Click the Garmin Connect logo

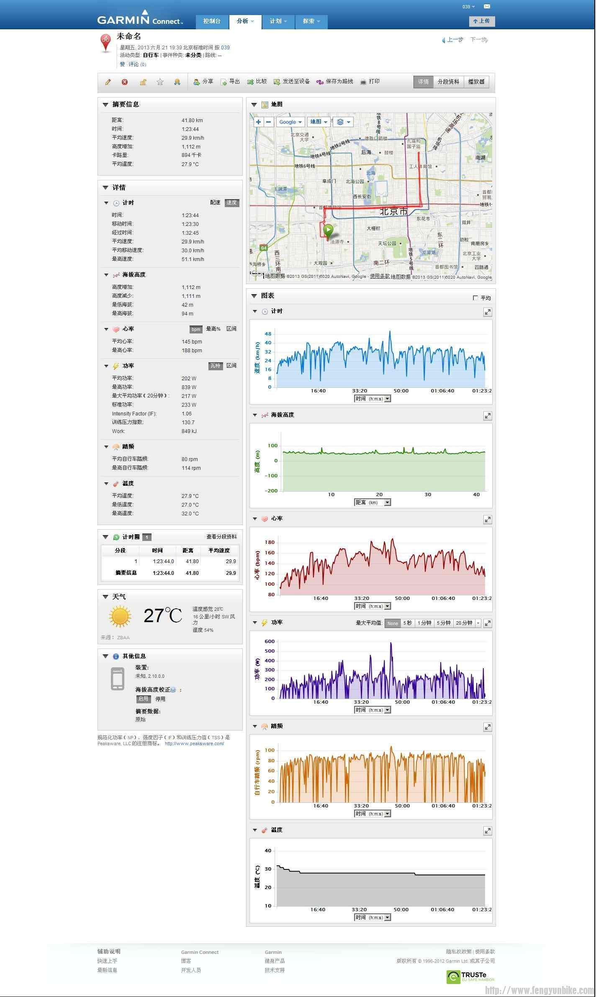pyautogui.click(x=140, y=18)
